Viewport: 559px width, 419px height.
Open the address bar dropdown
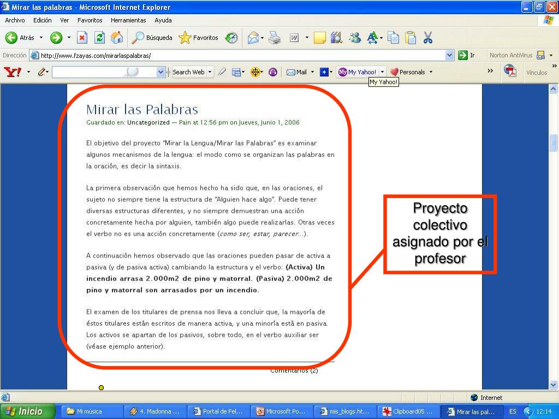(x=450, y=55)
